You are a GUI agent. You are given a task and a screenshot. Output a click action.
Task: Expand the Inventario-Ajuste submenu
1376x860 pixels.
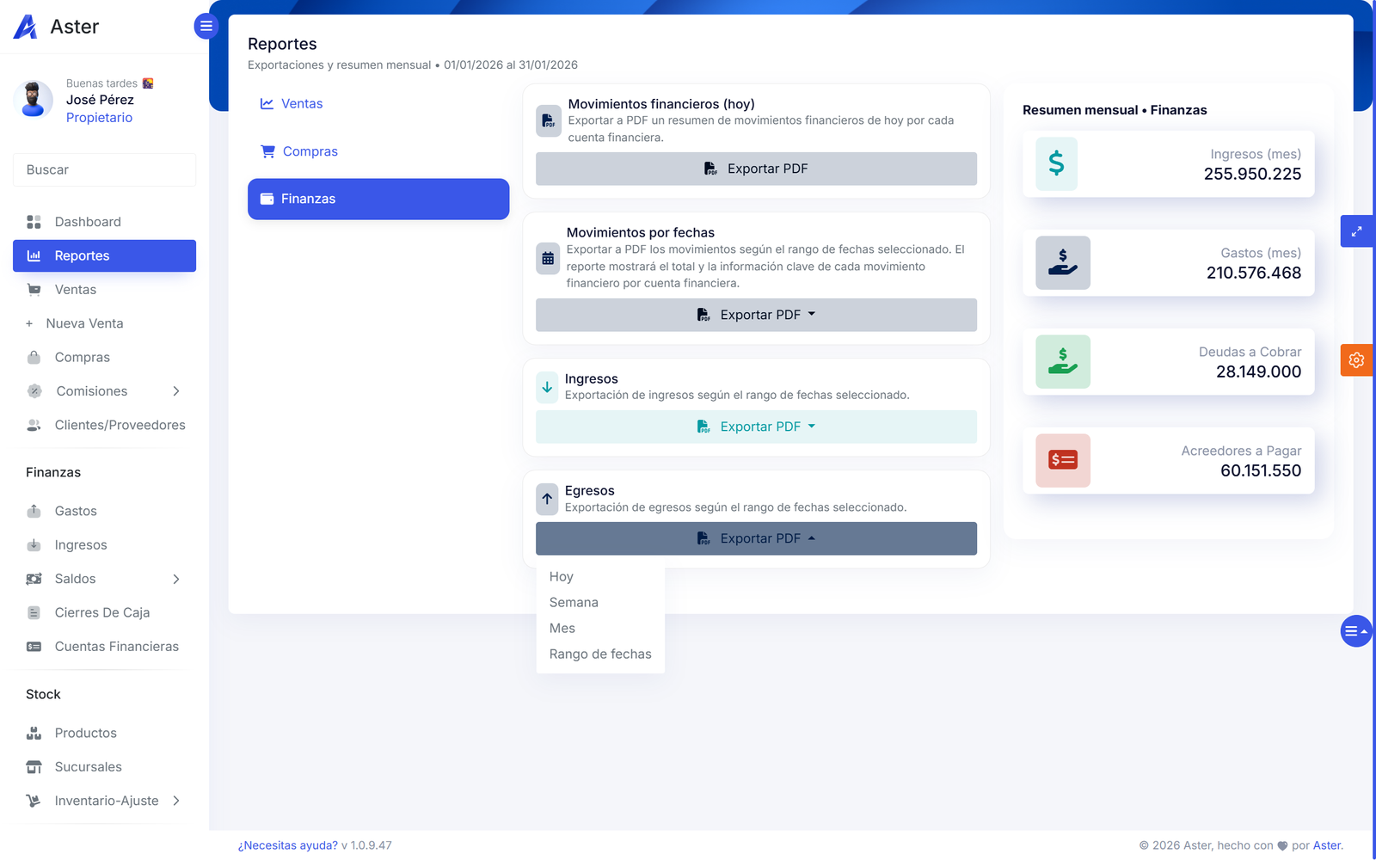pos(176,801)
